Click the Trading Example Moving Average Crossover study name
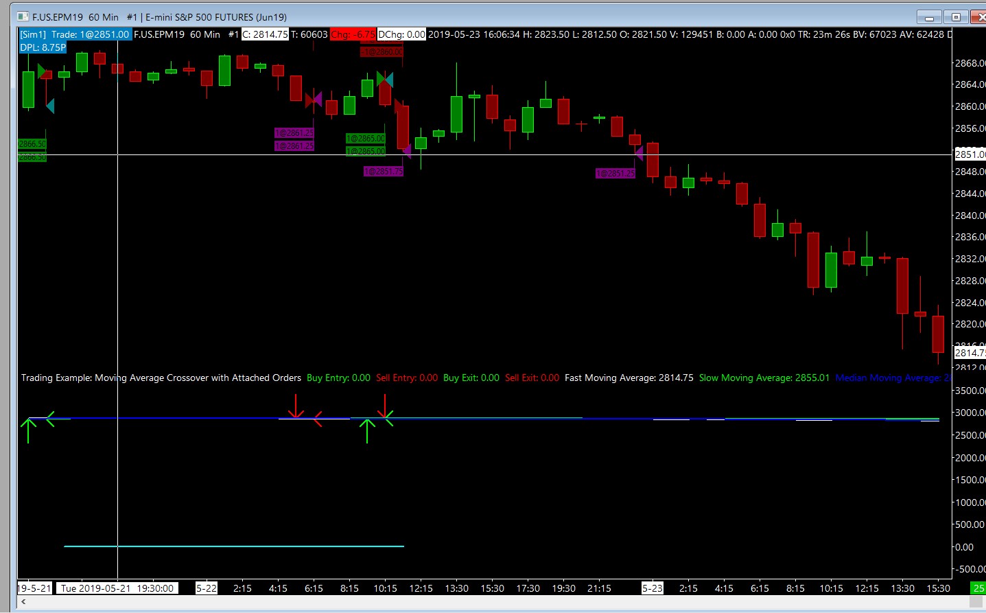The height and width of the screenshot is (613, 986). 161,378
